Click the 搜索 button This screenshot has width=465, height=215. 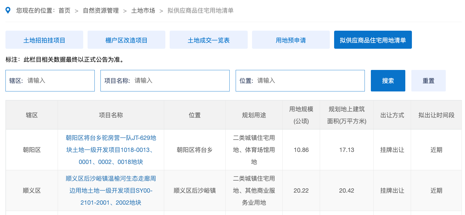tap(388, 81)
